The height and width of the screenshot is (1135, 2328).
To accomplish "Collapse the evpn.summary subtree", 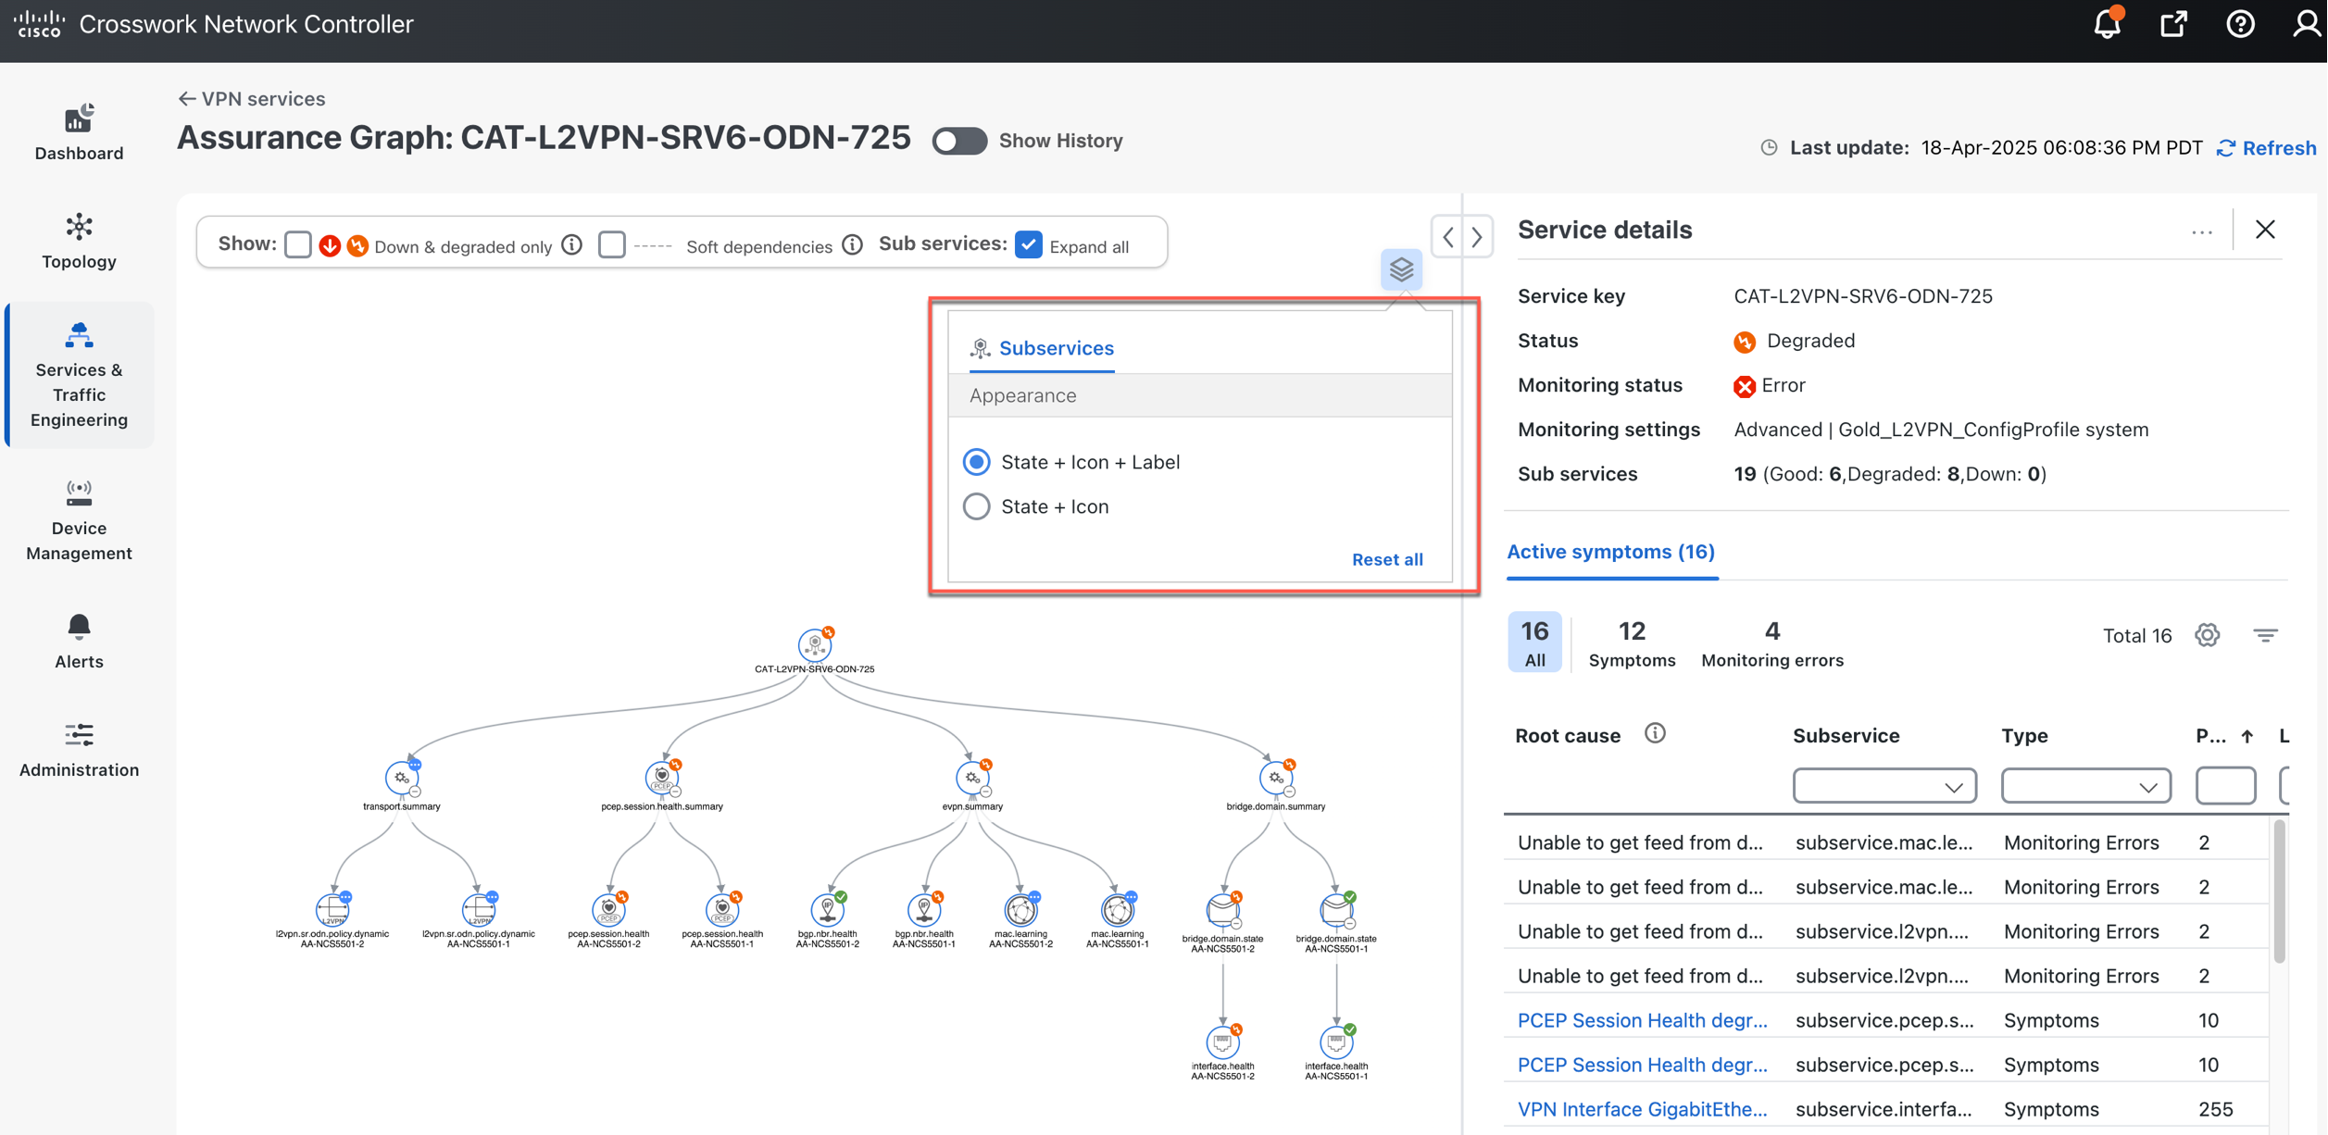I will [986, 792].
